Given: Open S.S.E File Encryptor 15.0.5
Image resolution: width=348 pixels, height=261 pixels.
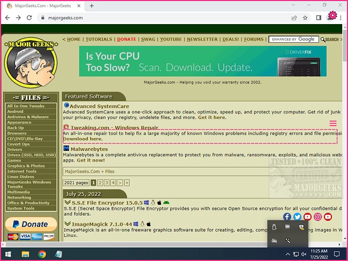Looking at the screenshot, I should click(107, 203).
